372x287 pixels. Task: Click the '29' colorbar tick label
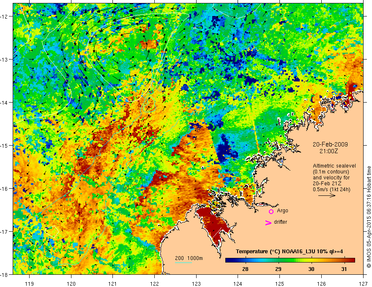click(278, 269)
